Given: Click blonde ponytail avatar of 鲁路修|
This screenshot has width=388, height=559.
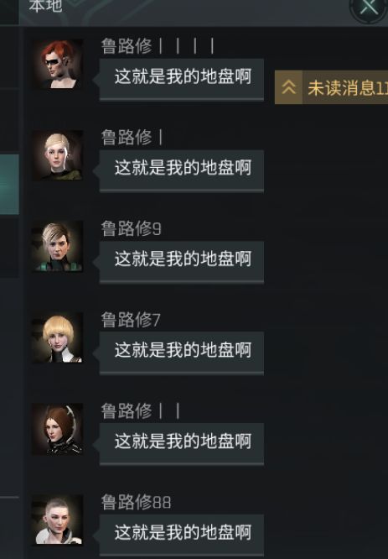Looking at the screenshot, I should coord(57,155).
